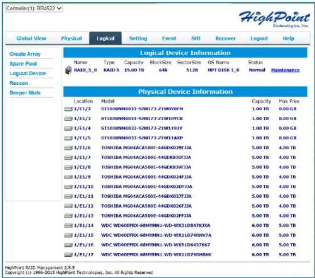This screenshot has height=278, width=315.
Task: Click the RAID_5_0 array name
Action: pos(86,70)
